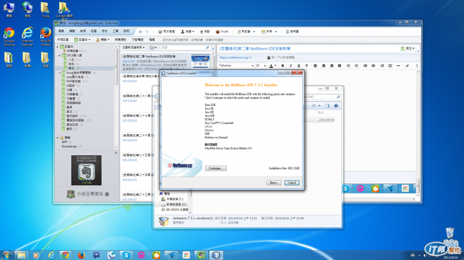464x260 pixels.
Task: Open Mozilla Firefox from desktop icon
Action: pos(46,36)
